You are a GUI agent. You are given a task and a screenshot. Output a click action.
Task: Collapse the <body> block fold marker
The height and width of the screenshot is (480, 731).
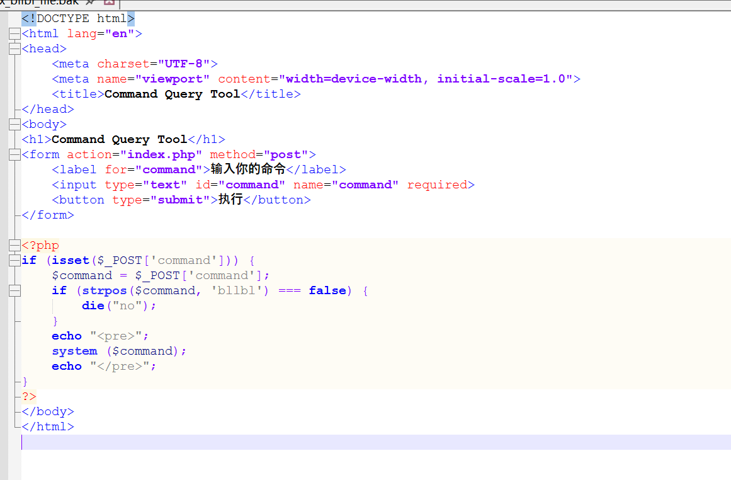pyautogui.click(x=14, y=124)
